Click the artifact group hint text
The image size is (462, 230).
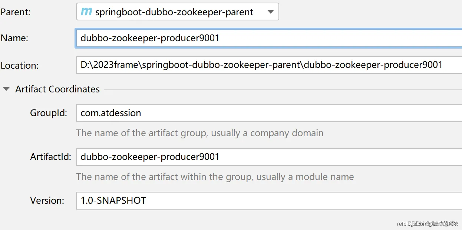pyautogui.click(x=199, y=133)
